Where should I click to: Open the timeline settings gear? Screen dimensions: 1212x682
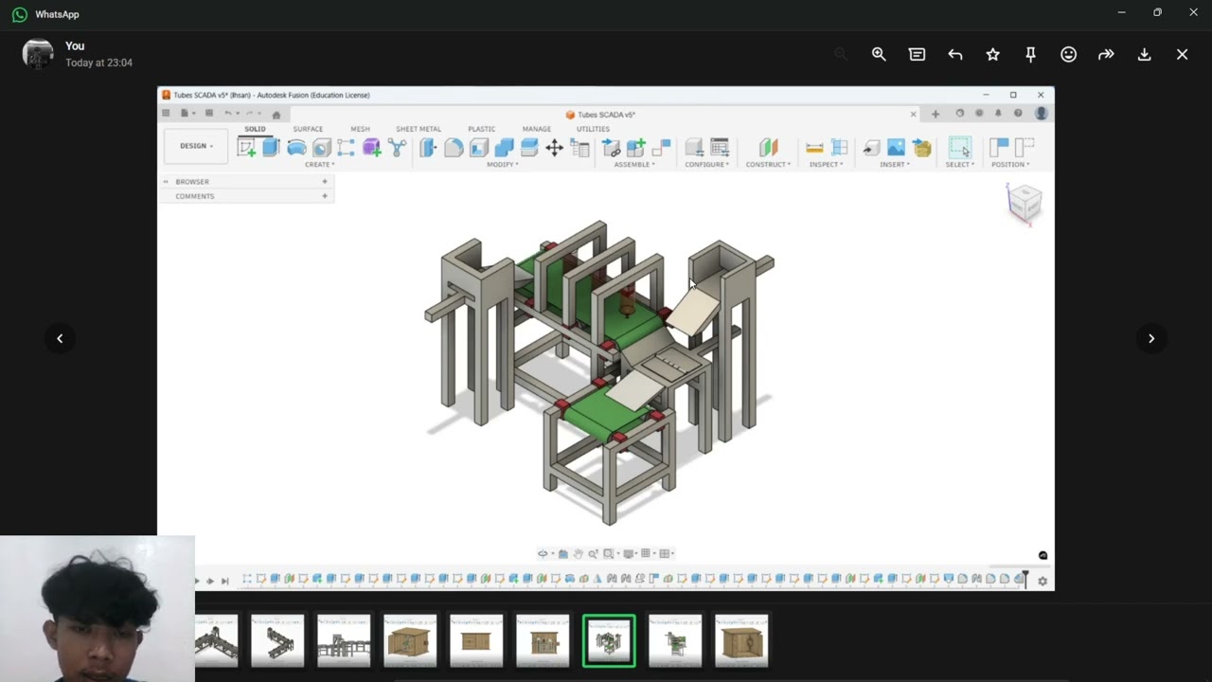(1043, 581)
